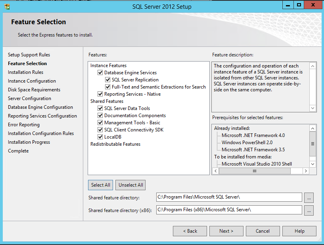Select the Database Engine Configuration step
Viewport: 324px width, 245px height.
(40, 107)
